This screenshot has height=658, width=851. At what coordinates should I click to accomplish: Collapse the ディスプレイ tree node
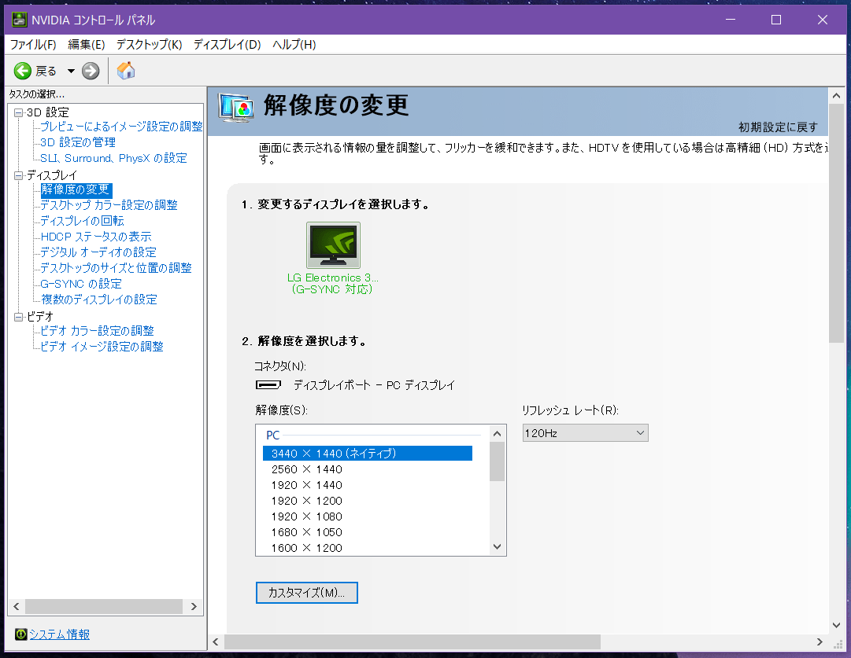pos(18,175)
